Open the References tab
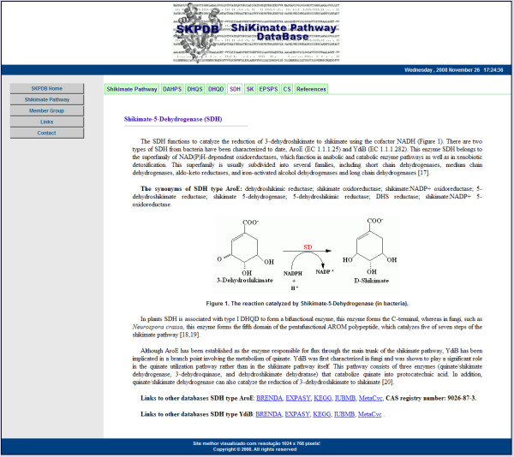 point(311,89)
